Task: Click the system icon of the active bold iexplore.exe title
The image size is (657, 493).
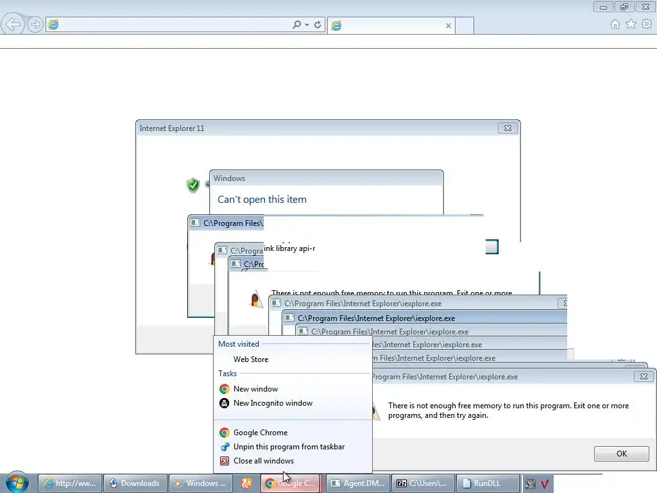Action: coord(289,318)
